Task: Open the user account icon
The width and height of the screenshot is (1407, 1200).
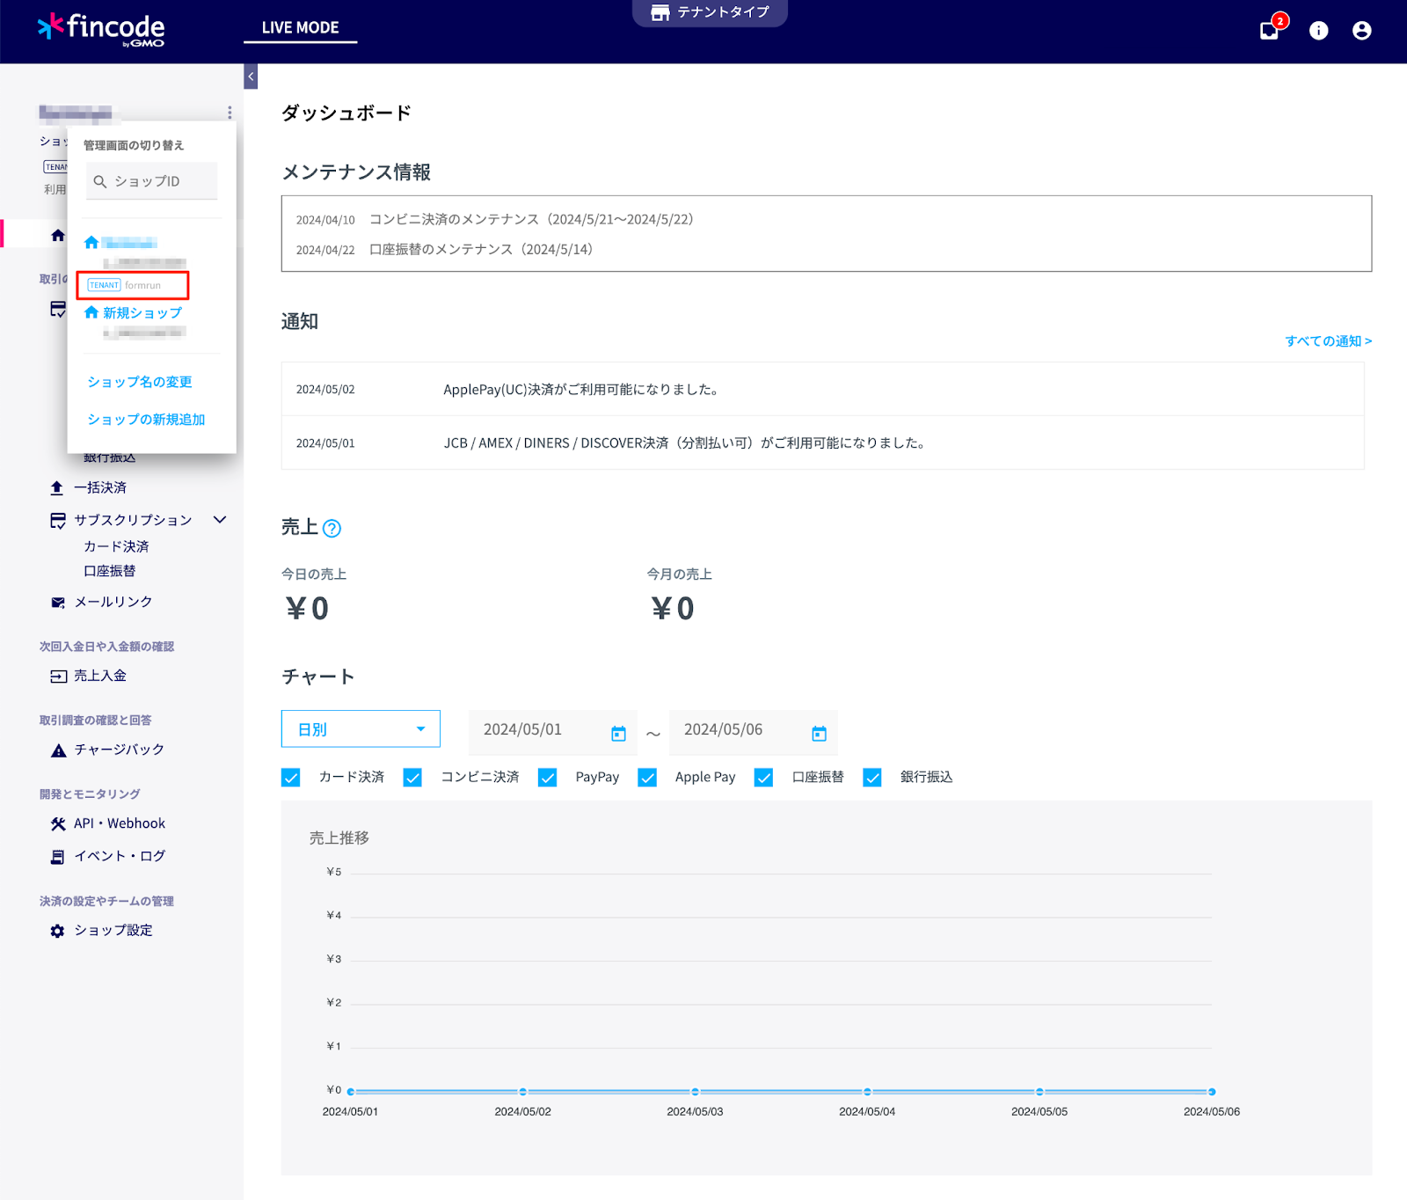Action: pyautogui.click(x=1361, y=31)
